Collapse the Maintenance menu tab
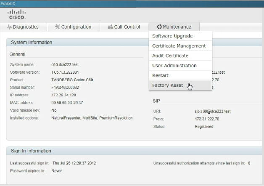The image size is (264, 186). (174, 27)
